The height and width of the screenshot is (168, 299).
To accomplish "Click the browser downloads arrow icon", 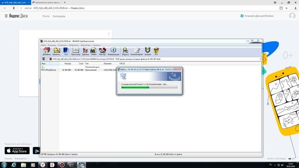I will [295, 8].
